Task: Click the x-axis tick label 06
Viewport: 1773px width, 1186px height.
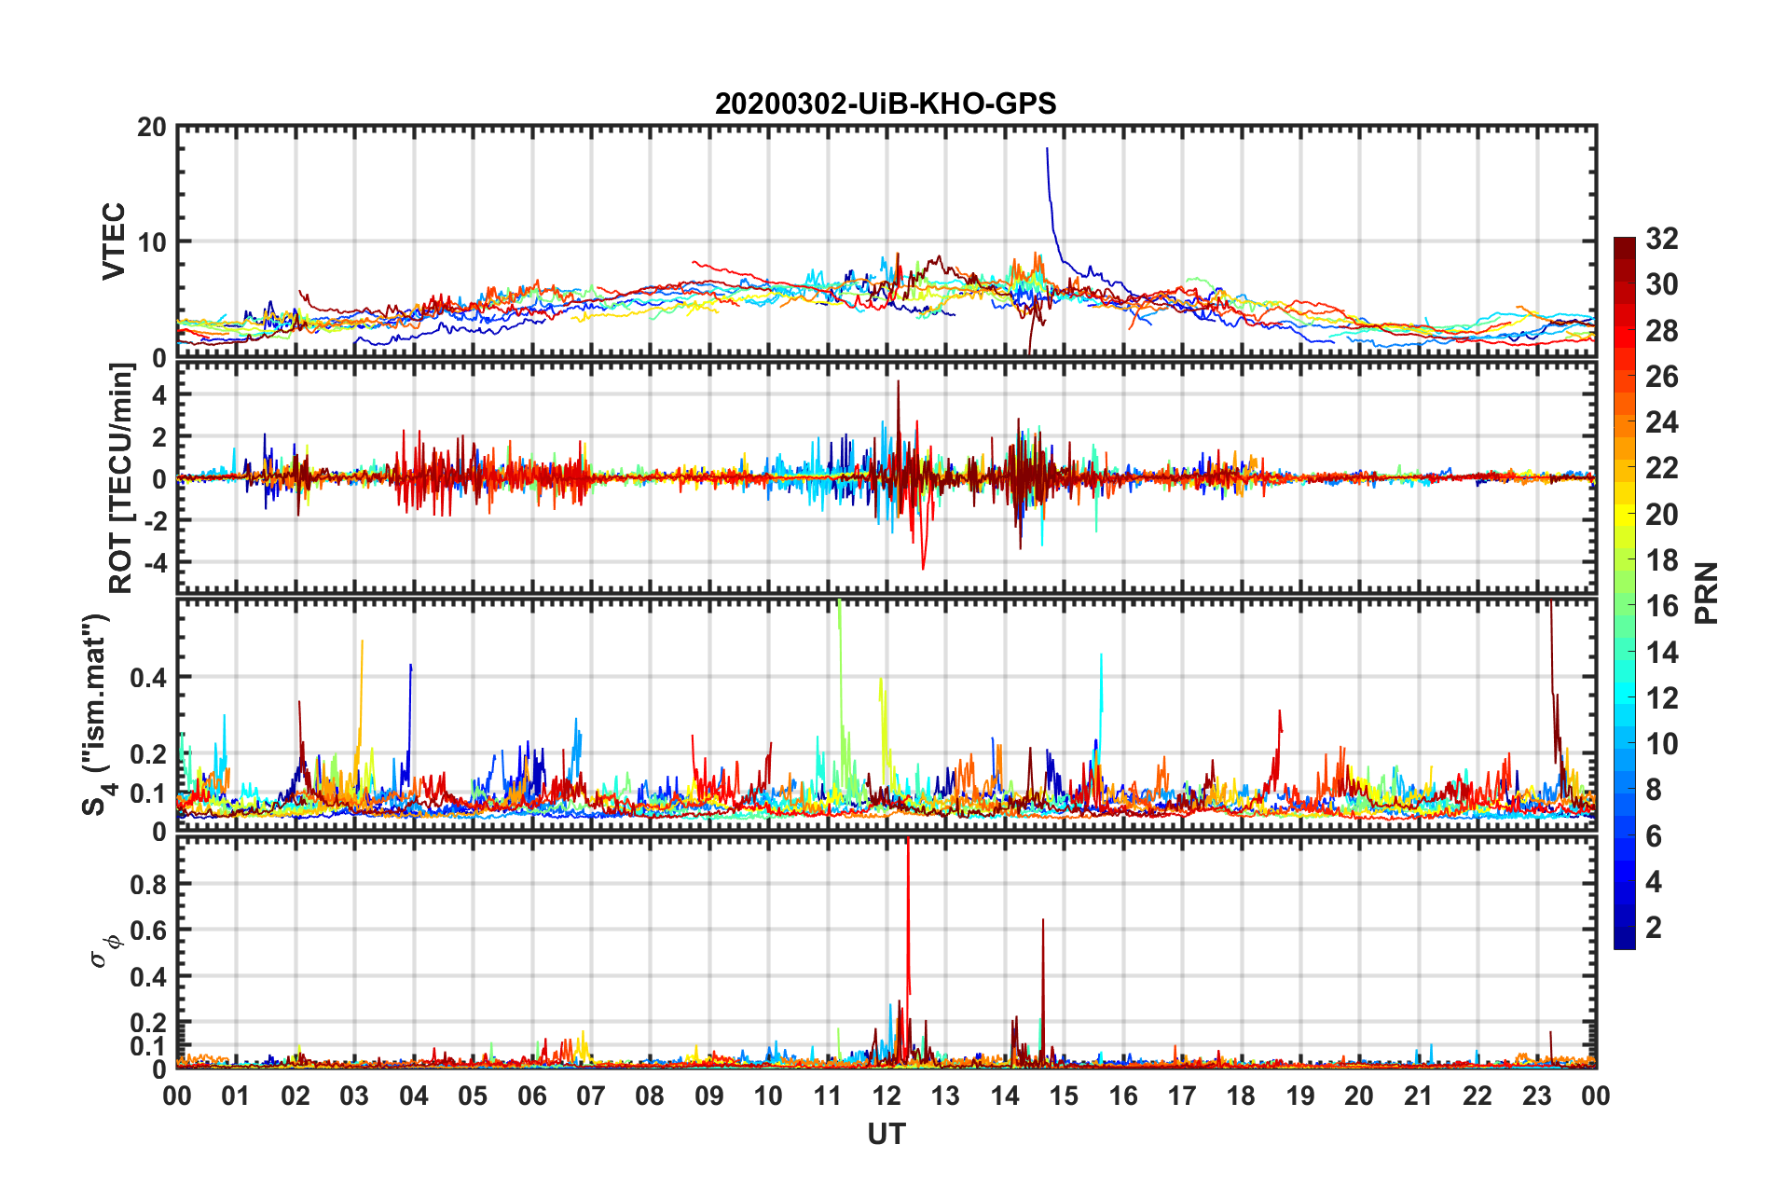Action: (531, 1095)
